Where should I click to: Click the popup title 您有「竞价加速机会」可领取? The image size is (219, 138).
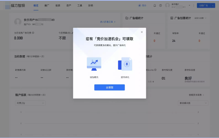pos(109,39)
